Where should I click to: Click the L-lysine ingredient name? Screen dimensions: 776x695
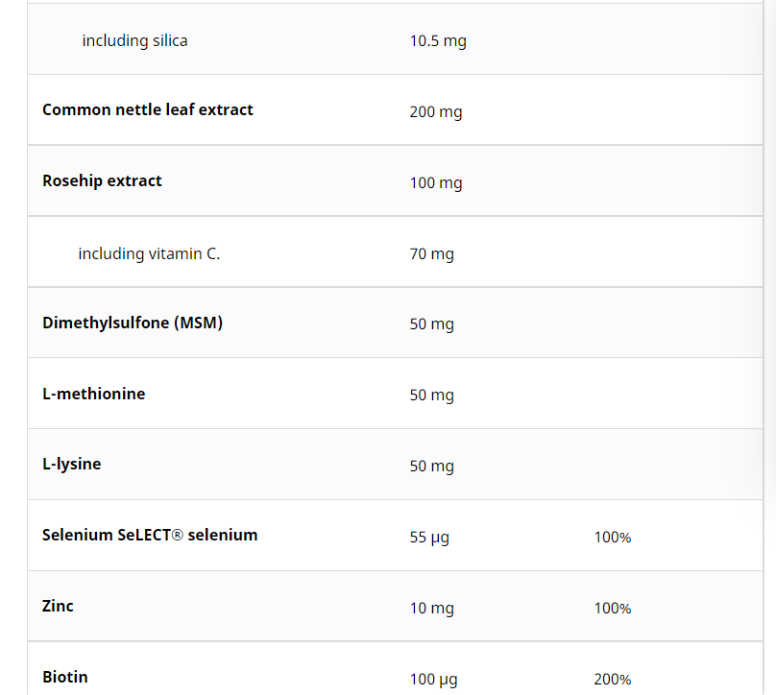point(72,465)
